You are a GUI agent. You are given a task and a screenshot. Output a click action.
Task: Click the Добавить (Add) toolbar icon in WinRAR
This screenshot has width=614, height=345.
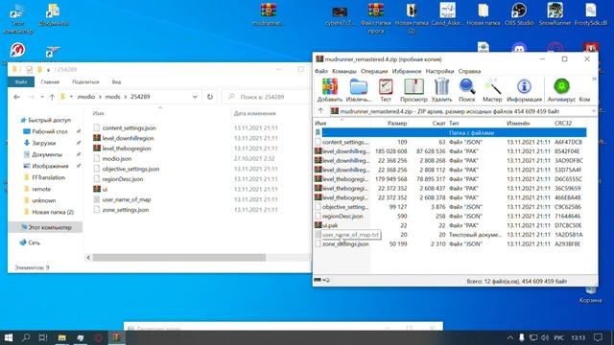pyautogui.click(x=330, y=86)
